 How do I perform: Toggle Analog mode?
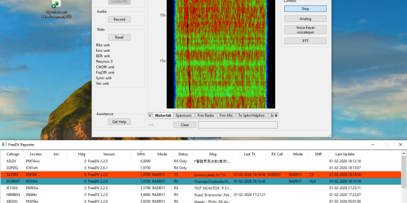point(305,19)
